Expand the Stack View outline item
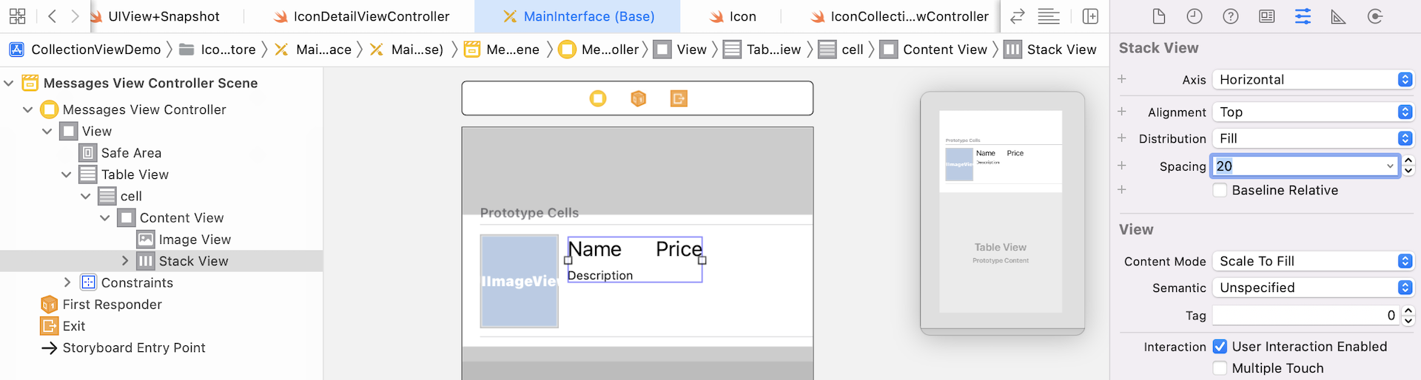The image size is (1421, 380). click(125, 261)
